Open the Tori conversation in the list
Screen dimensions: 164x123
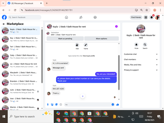[x=20, y=48]
